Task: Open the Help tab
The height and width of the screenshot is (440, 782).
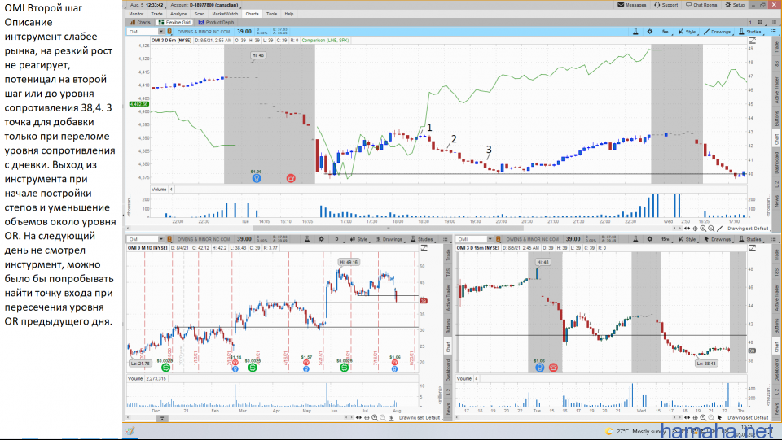Action: pyautogui.click(x=288, y=14)
